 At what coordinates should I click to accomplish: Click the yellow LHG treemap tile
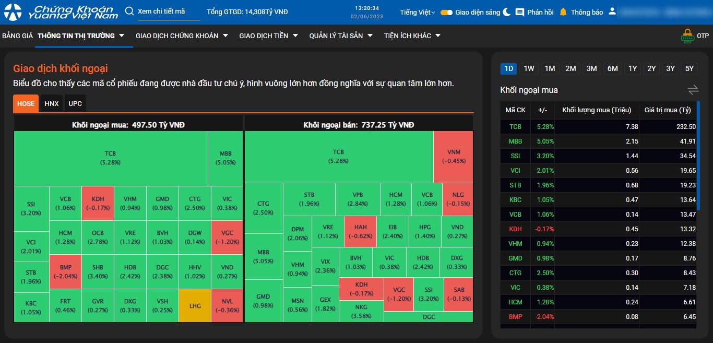pos(195,305)
